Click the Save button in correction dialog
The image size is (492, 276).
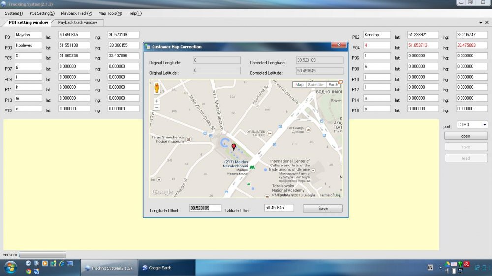(323, 208)
